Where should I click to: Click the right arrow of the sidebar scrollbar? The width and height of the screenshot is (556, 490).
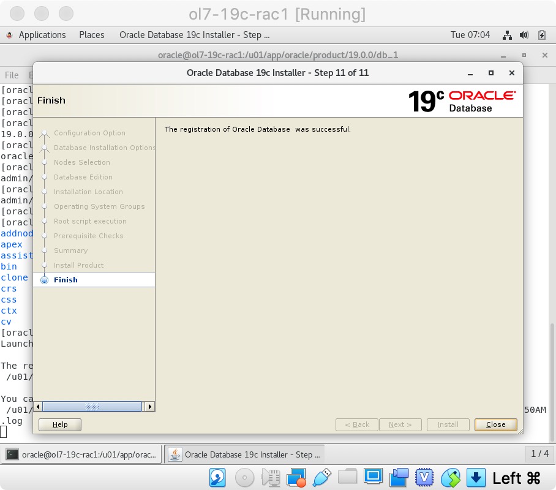(x=150, y=406)
